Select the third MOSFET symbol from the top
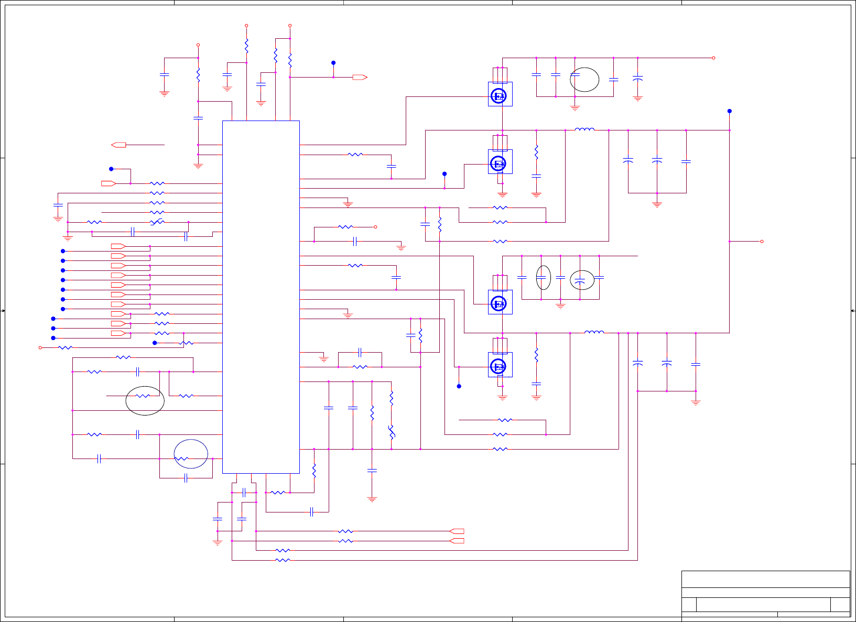Viewport: 856px width, 622px height. pyautogui.click(x=500, y=302)
